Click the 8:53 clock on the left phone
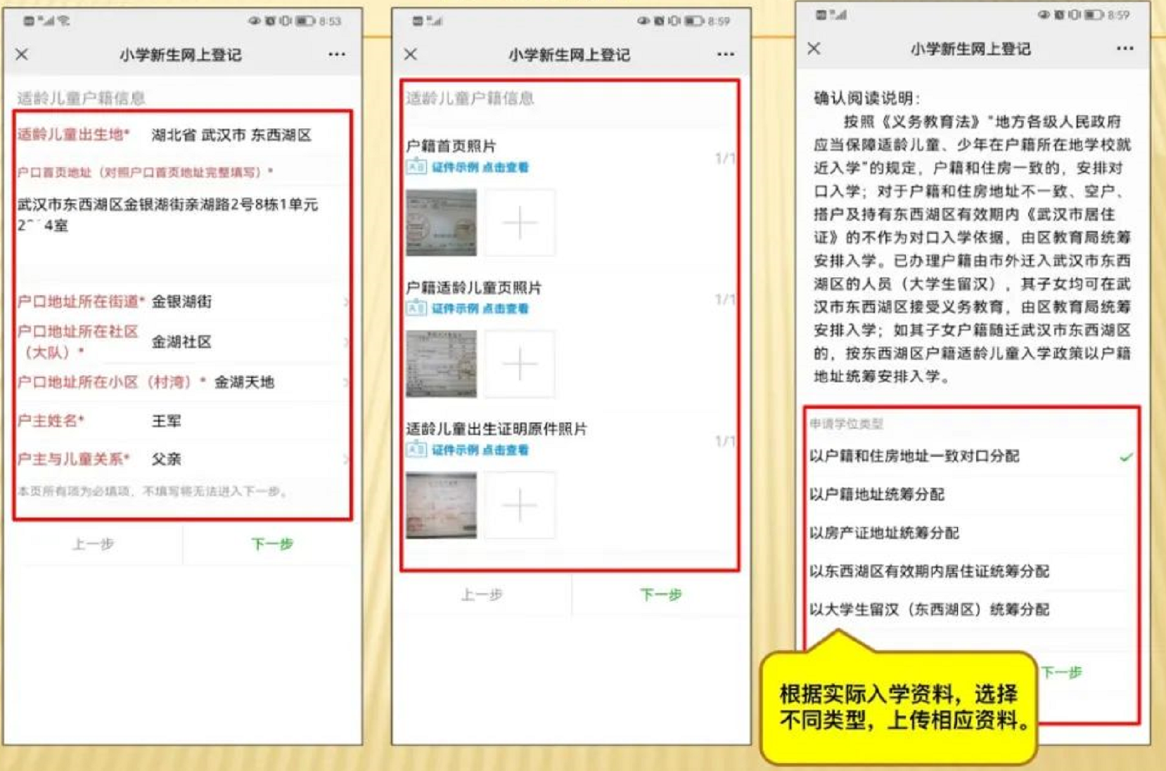This screenshot has height=771, width=1166. click(330, 21)
